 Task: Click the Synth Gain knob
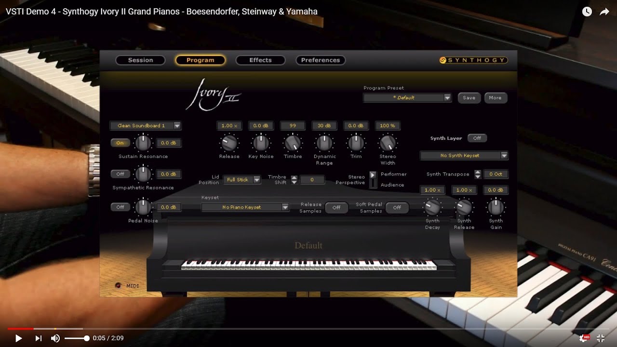496,207
